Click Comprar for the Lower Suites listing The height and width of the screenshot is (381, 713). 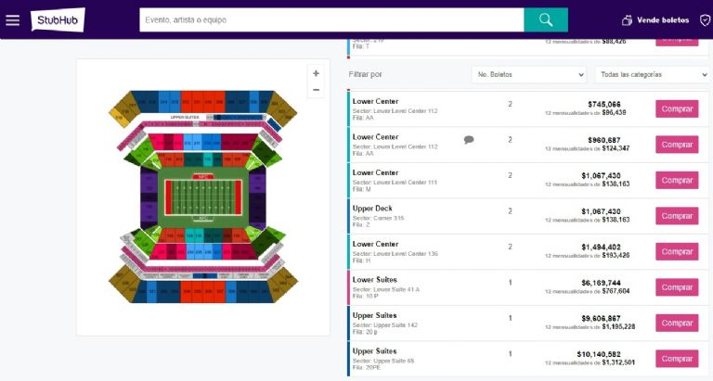677,287
